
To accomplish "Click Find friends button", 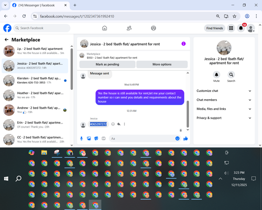I will coord(215,28).
